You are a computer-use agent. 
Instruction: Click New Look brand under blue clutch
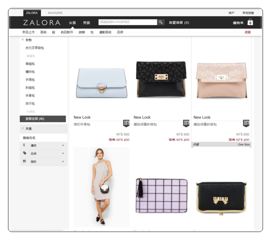(x=82, y=117)
